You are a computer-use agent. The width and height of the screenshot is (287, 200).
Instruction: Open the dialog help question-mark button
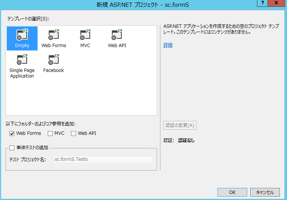262,3
